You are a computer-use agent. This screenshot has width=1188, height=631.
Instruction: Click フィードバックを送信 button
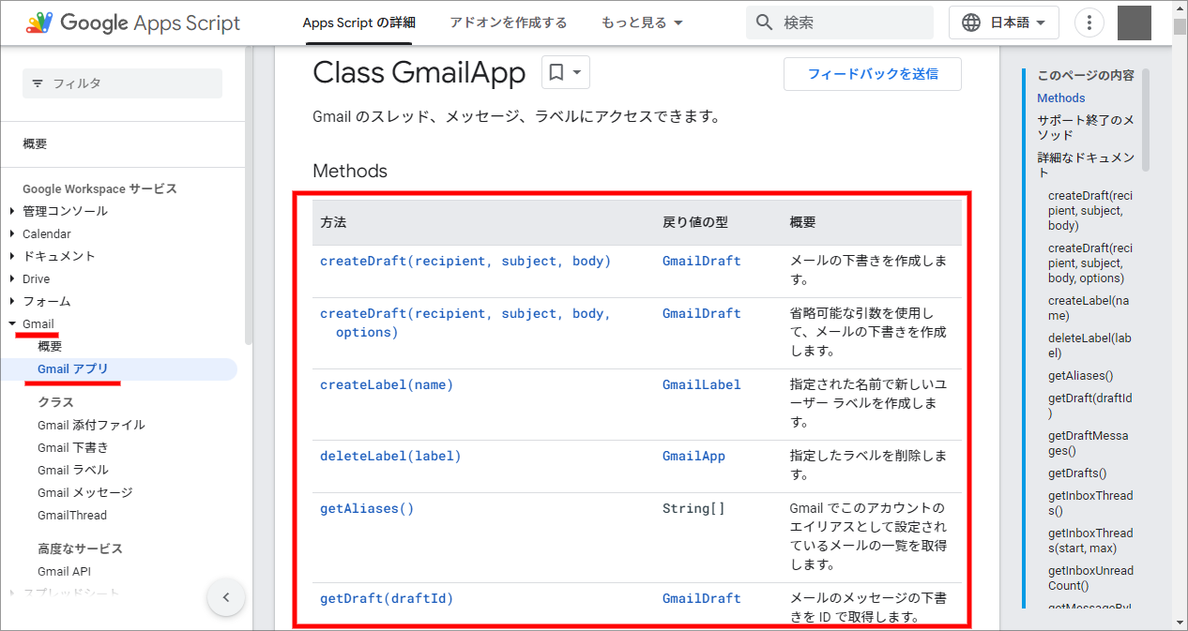coord(873,74)
